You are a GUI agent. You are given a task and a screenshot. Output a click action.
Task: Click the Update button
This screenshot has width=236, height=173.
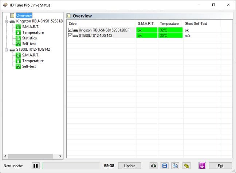pyautogui.click(x=130, y=166)
